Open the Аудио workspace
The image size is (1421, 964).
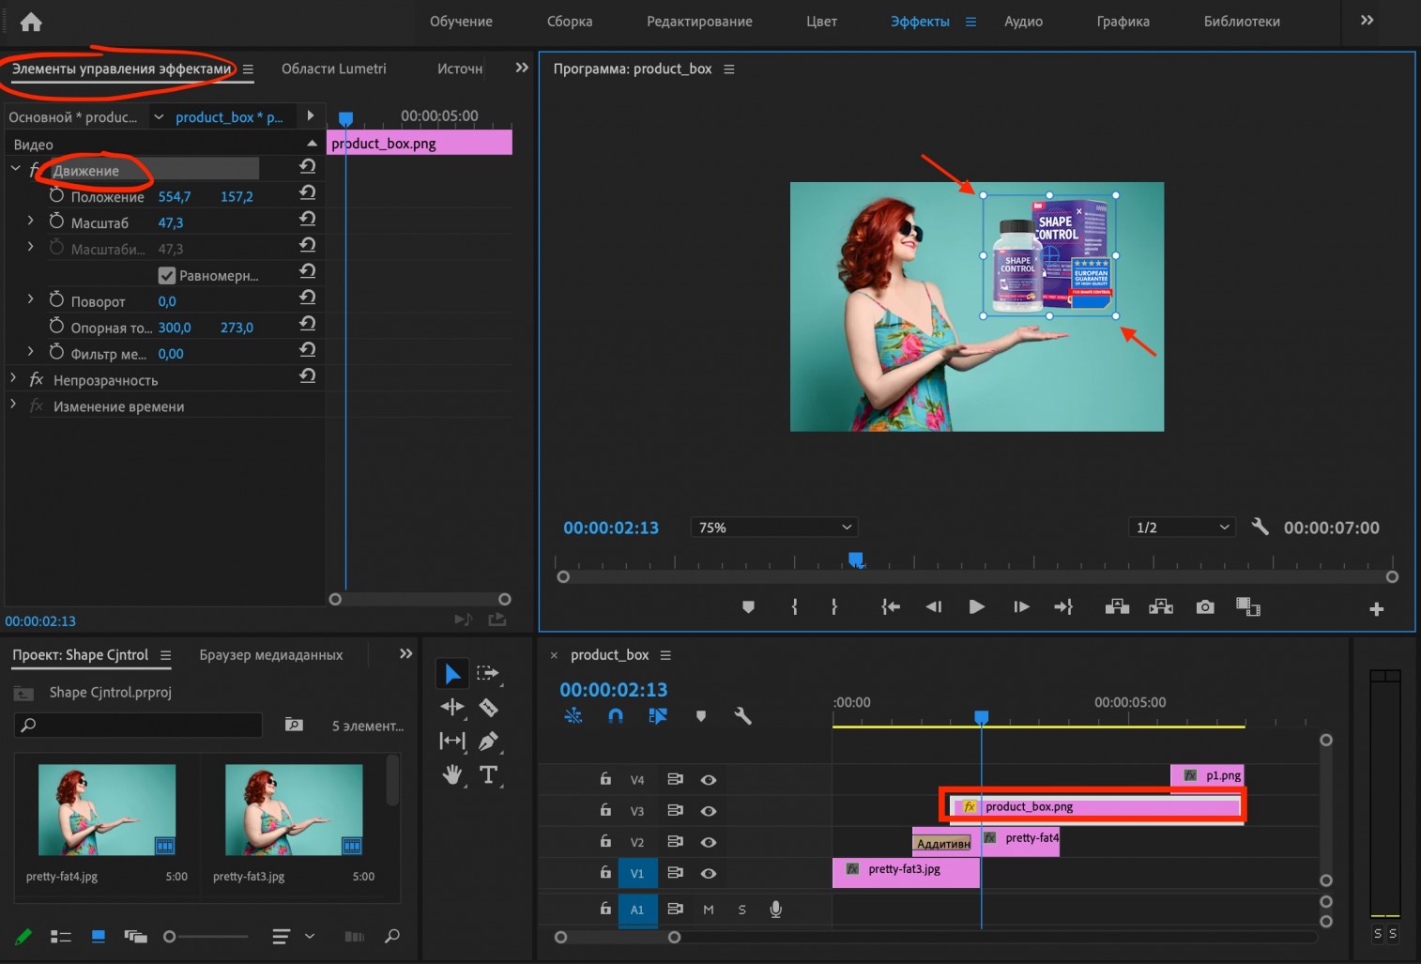(1023, 21)
